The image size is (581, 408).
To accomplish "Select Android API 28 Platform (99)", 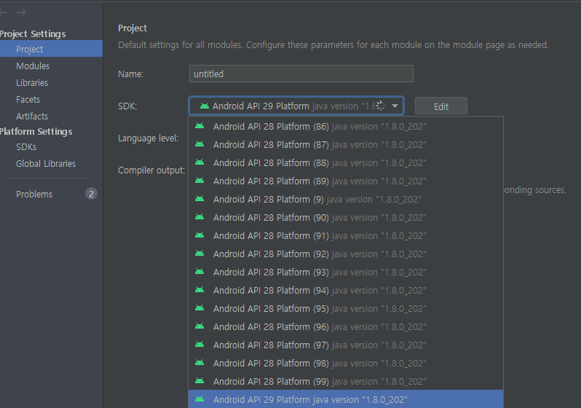I will tap(346, 381).
